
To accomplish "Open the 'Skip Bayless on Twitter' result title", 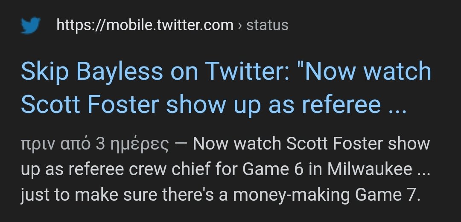I will pyautogui.click(x=226, y=88).
